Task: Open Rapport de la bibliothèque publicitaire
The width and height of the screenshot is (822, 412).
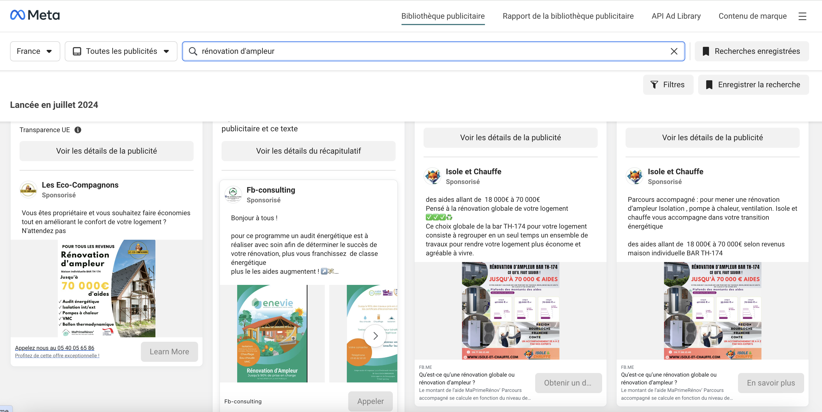Action: [568, 16]
